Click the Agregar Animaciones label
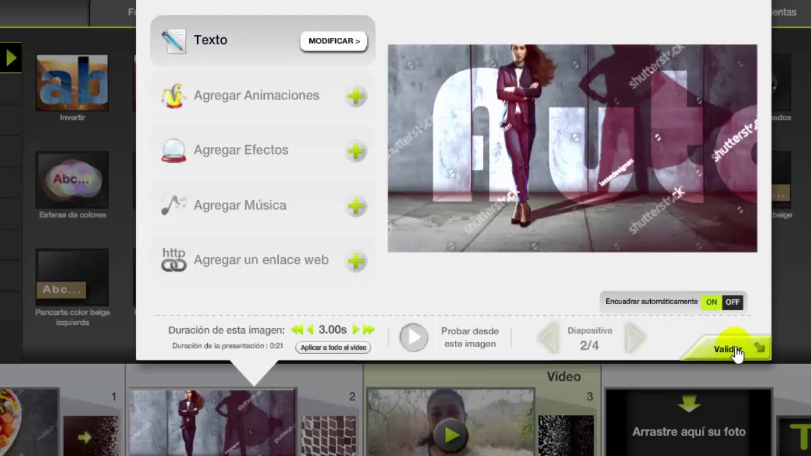Screen dimensions: 811x456 257,96
